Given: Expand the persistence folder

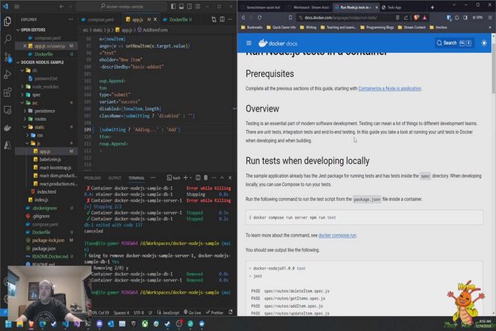Looking at the screenshot, I should (45, 111).
